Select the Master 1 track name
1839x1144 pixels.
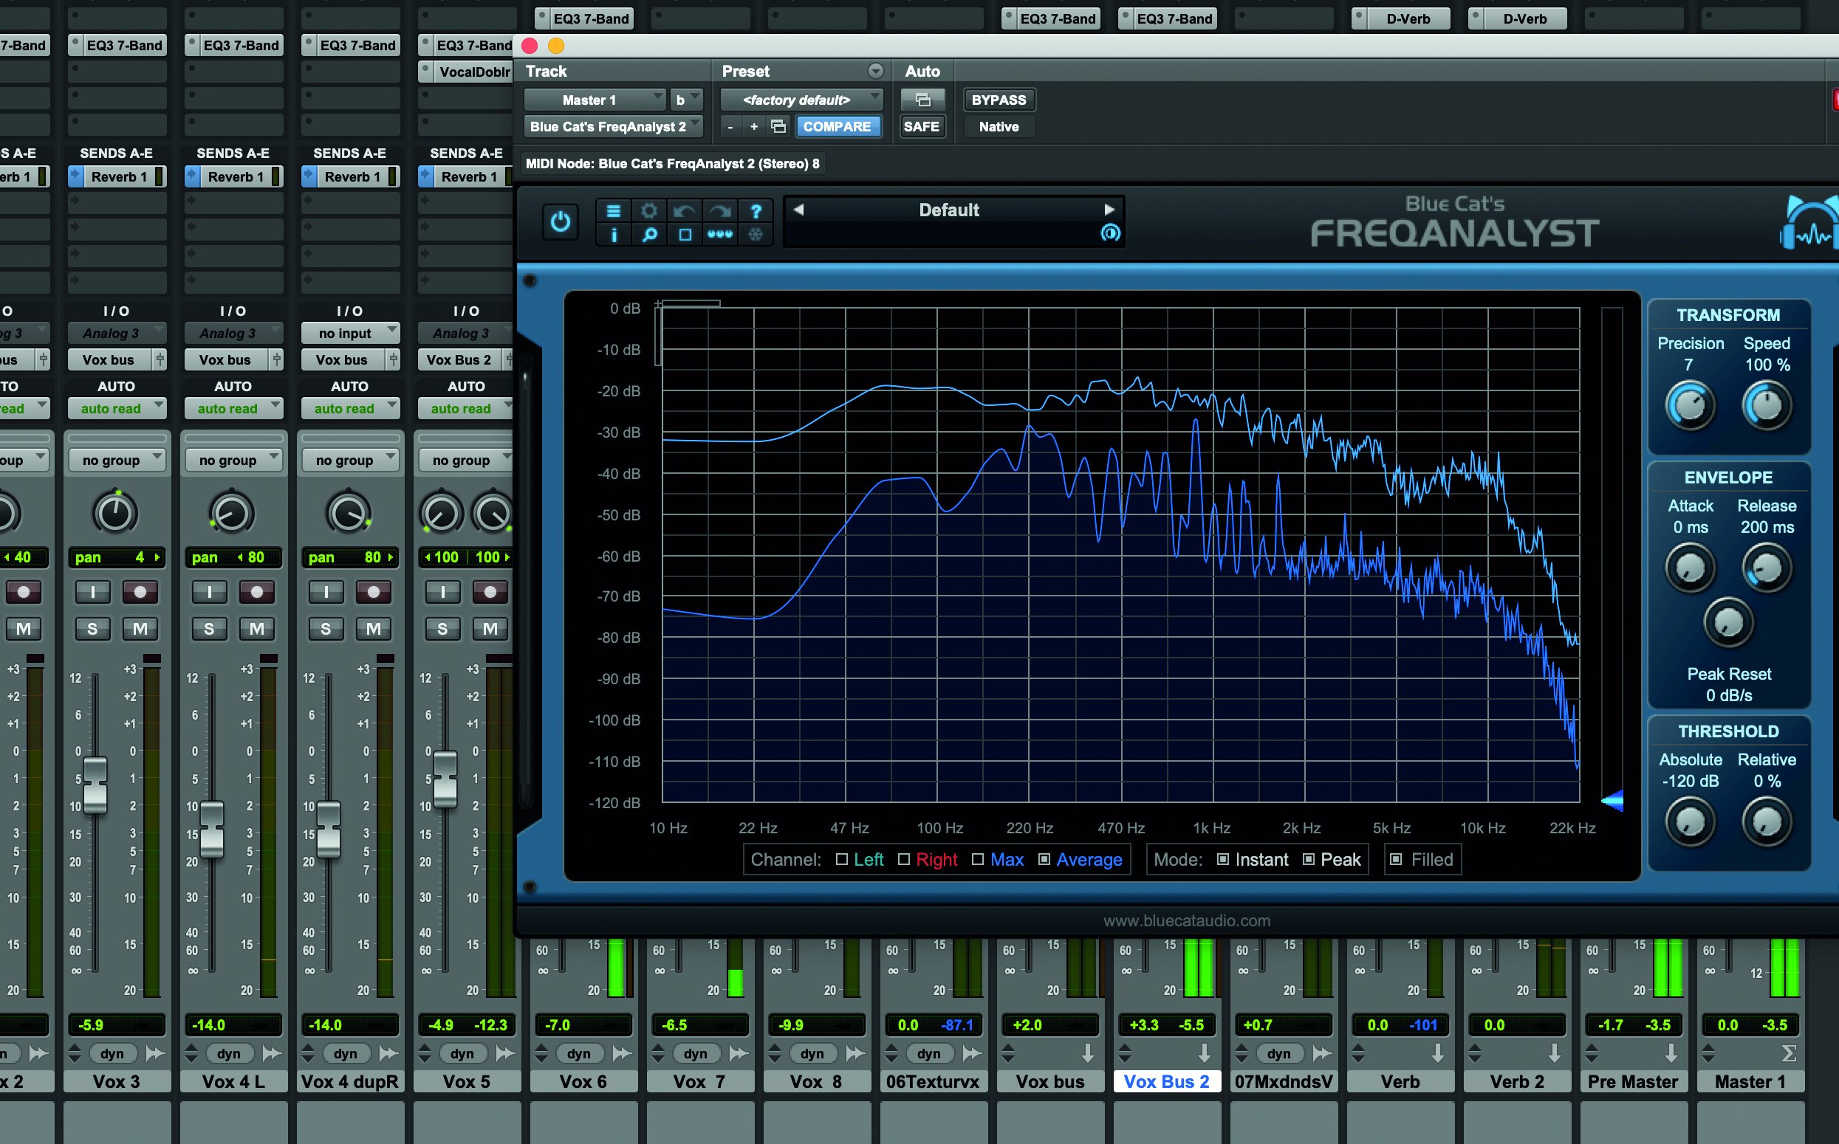click(x=1750, y=1081)
